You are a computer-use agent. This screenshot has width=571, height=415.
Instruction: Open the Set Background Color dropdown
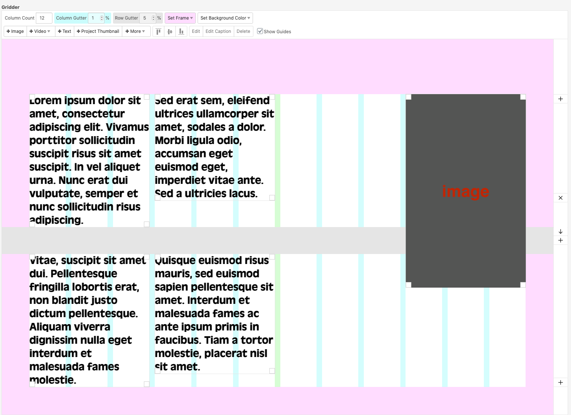click(x=225, y=18)
